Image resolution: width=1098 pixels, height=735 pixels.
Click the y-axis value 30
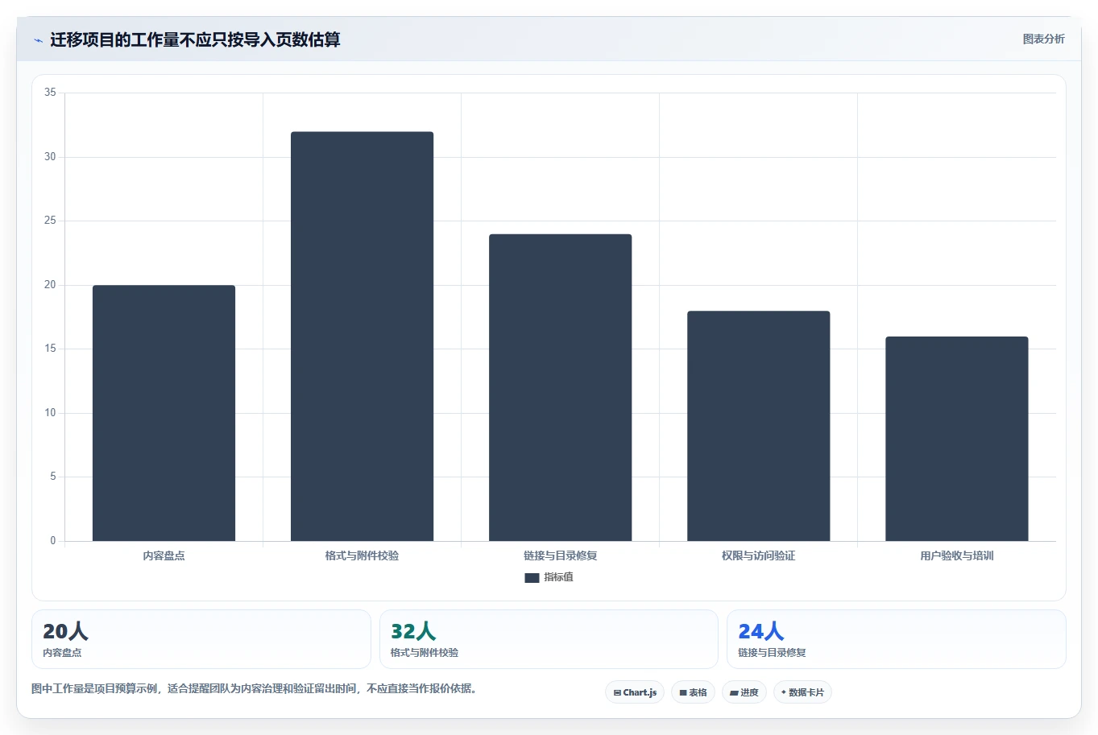click(50, 157)
